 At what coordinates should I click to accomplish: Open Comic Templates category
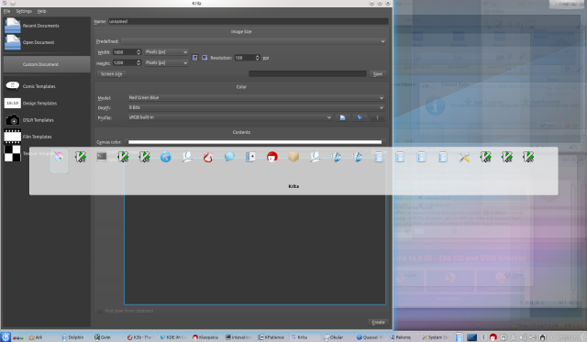[47, 86]
